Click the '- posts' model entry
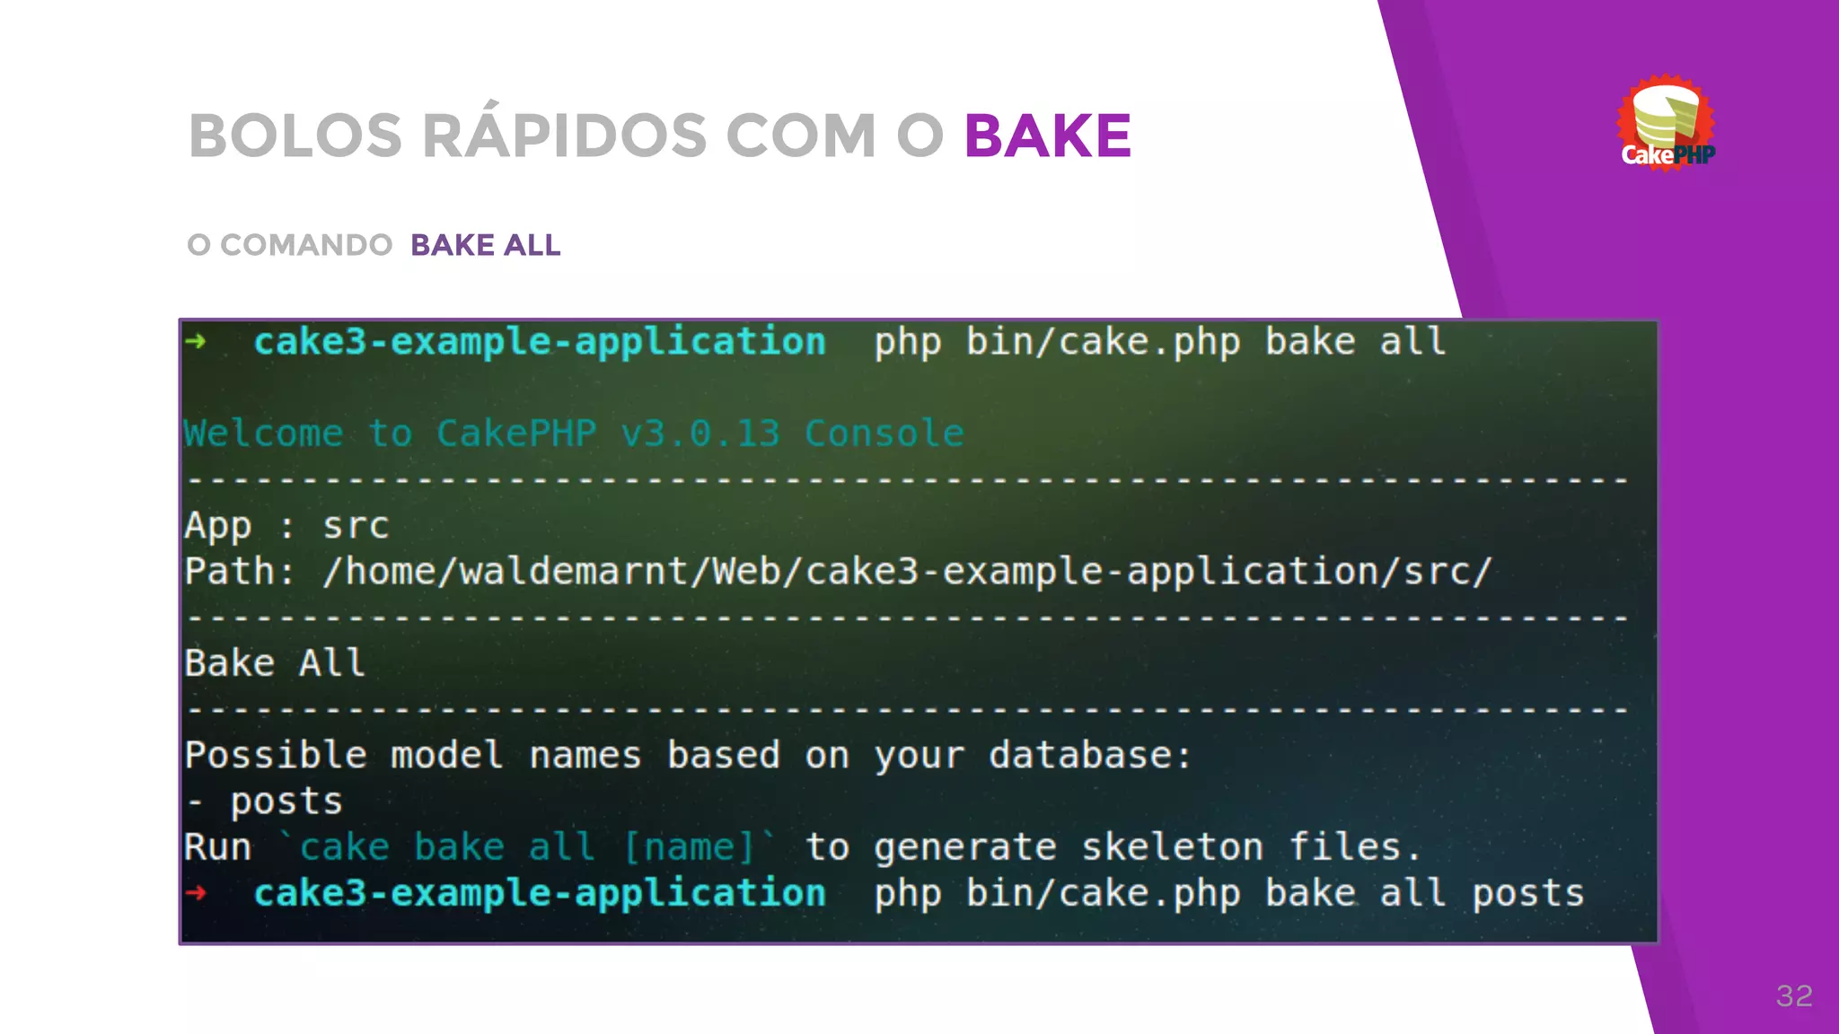Screen dimensions: 1839x1034 click(x=264, y=802)
